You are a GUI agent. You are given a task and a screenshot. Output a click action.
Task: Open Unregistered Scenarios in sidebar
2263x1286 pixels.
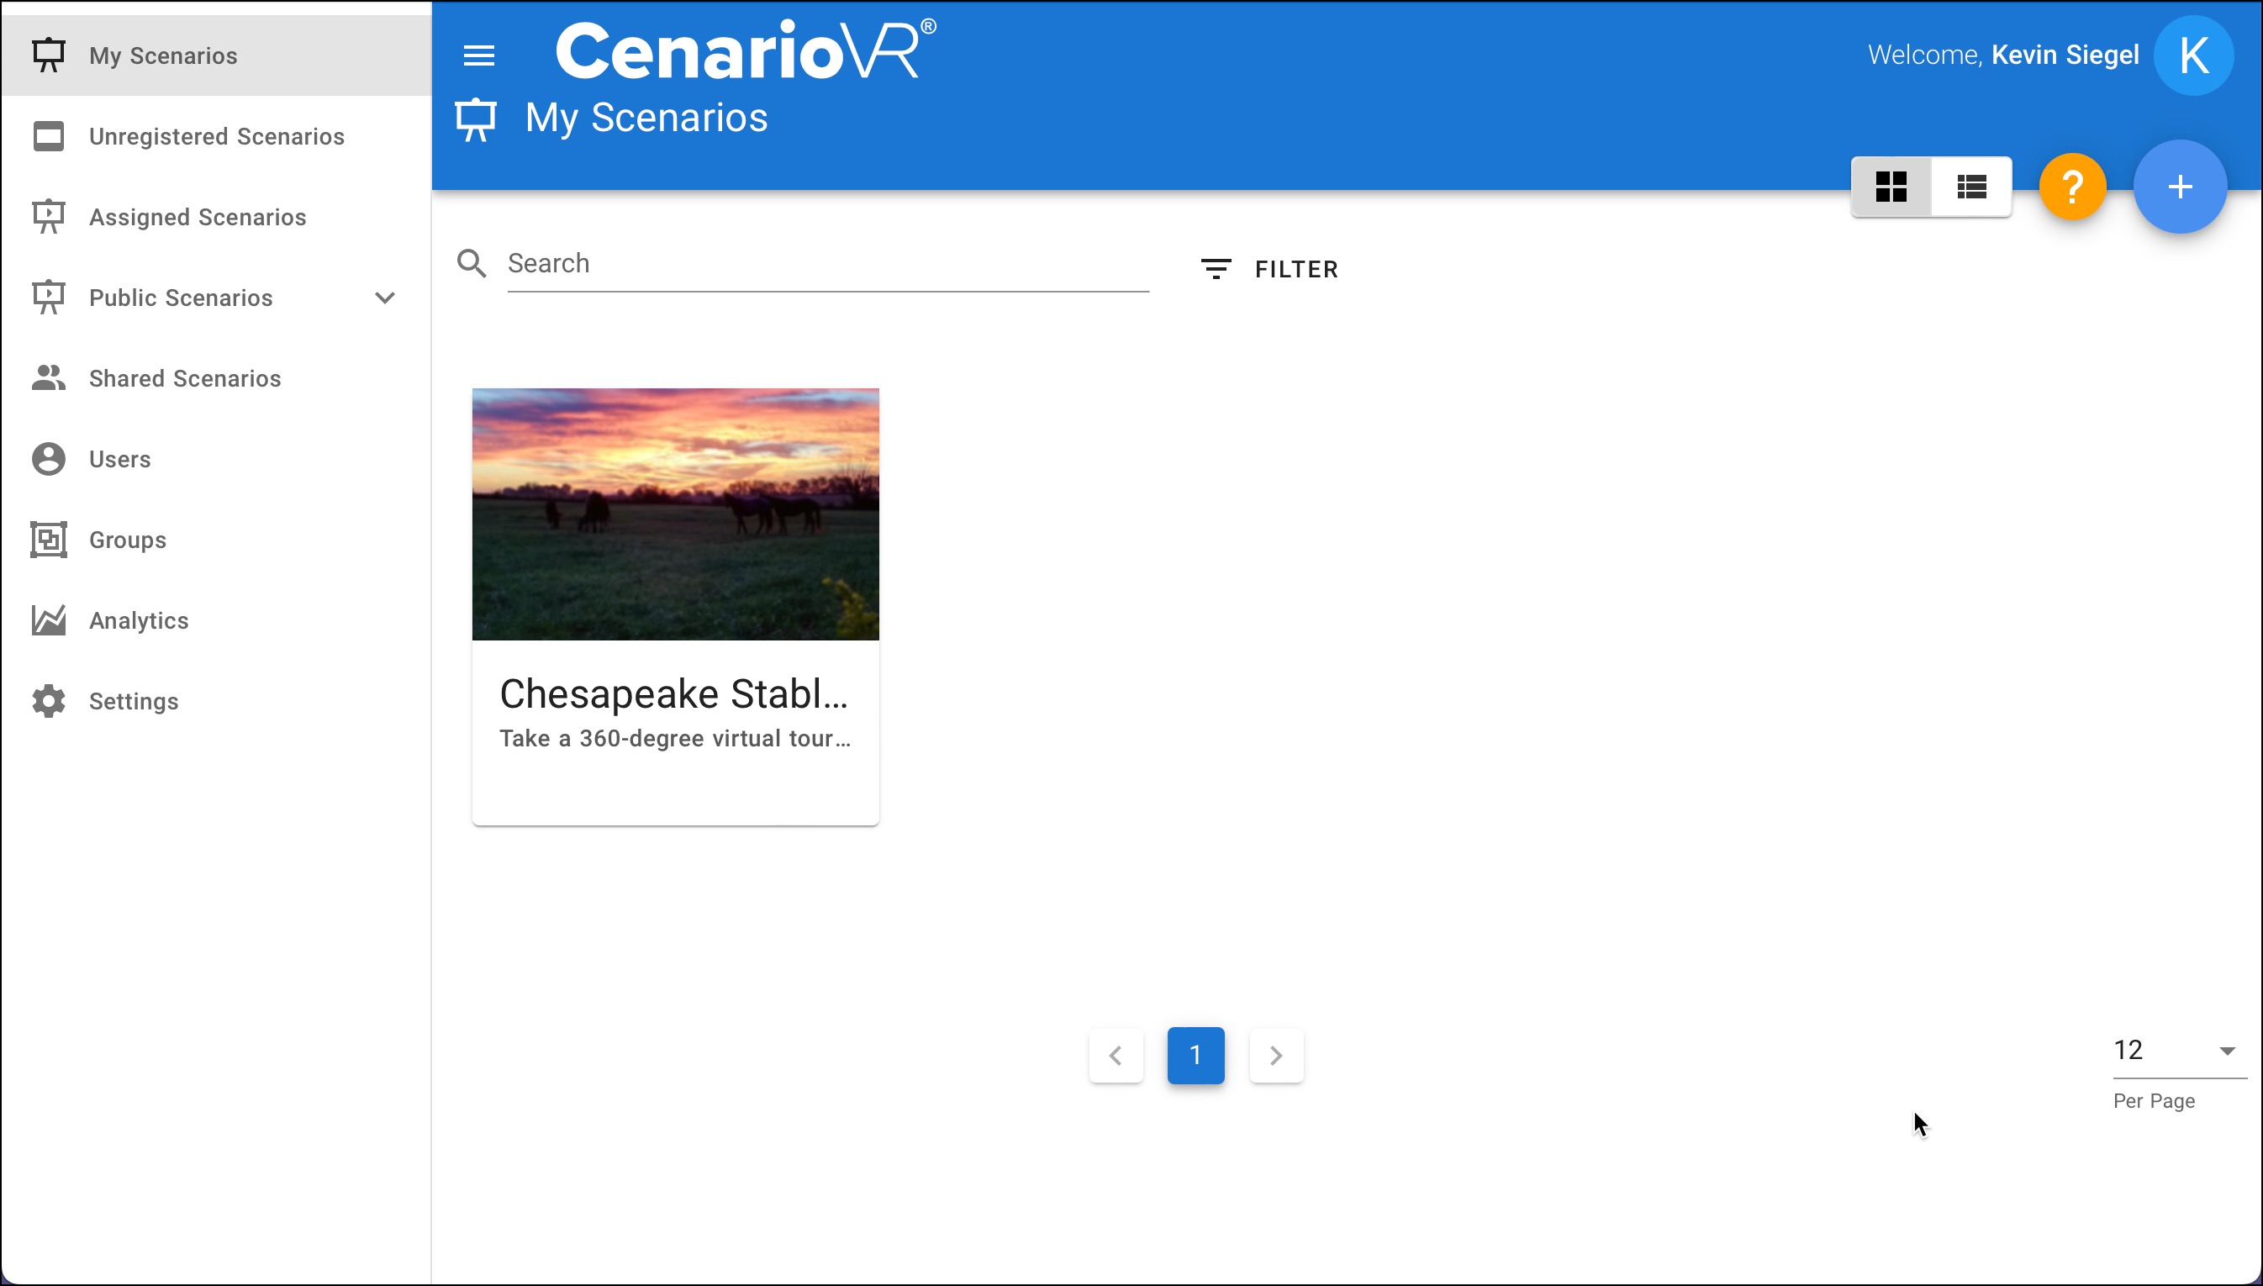click(x=216, y=137)
